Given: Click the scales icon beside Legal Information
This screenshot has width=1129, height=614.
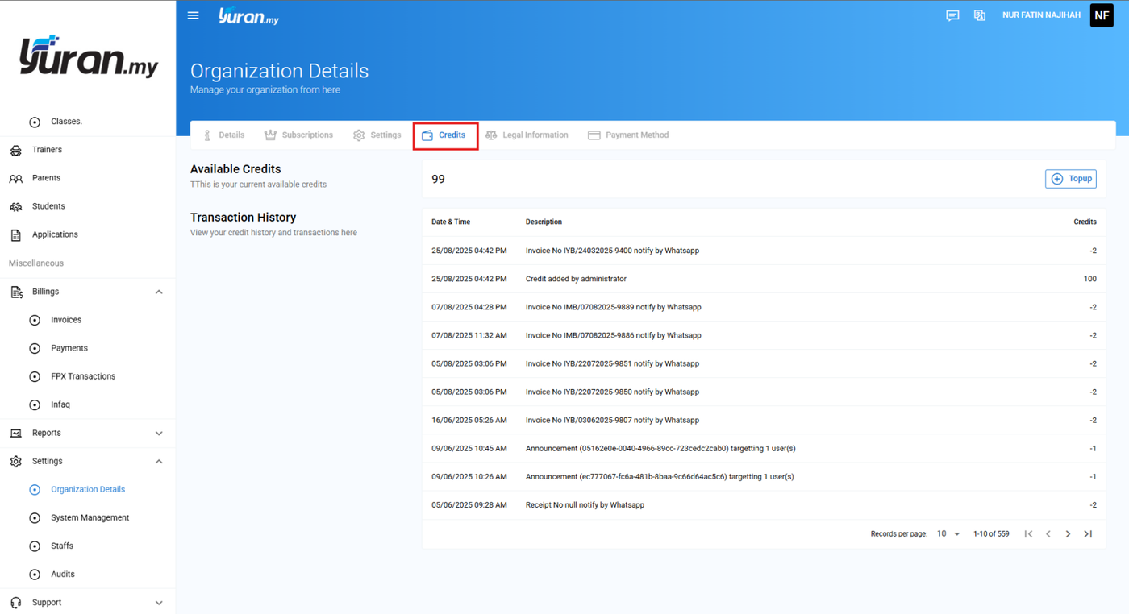Looking at the screenshot, I should click(491, 135).
